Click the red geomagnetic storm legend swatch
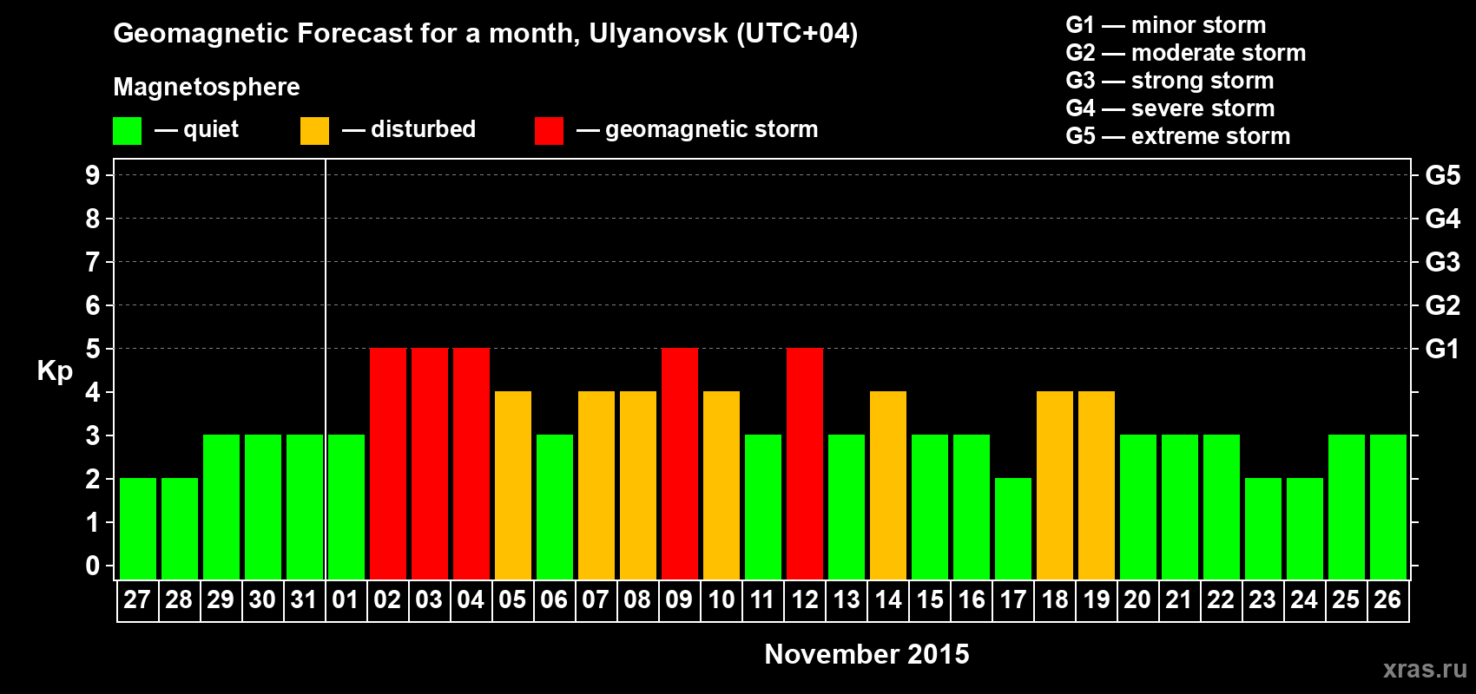Viewport: 1476px width, 694px height. tap(549, 131)
